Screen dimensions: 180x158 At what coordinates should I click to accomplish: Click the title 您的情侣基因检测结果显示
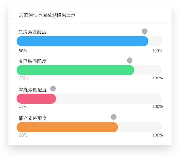(47, 15)
